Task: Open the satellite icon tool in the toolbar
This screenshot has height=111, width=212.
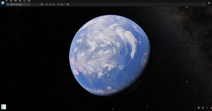Action: coord(68,4)
